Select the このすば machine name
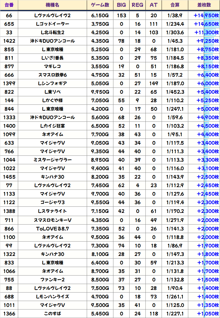 click(52, 313)
